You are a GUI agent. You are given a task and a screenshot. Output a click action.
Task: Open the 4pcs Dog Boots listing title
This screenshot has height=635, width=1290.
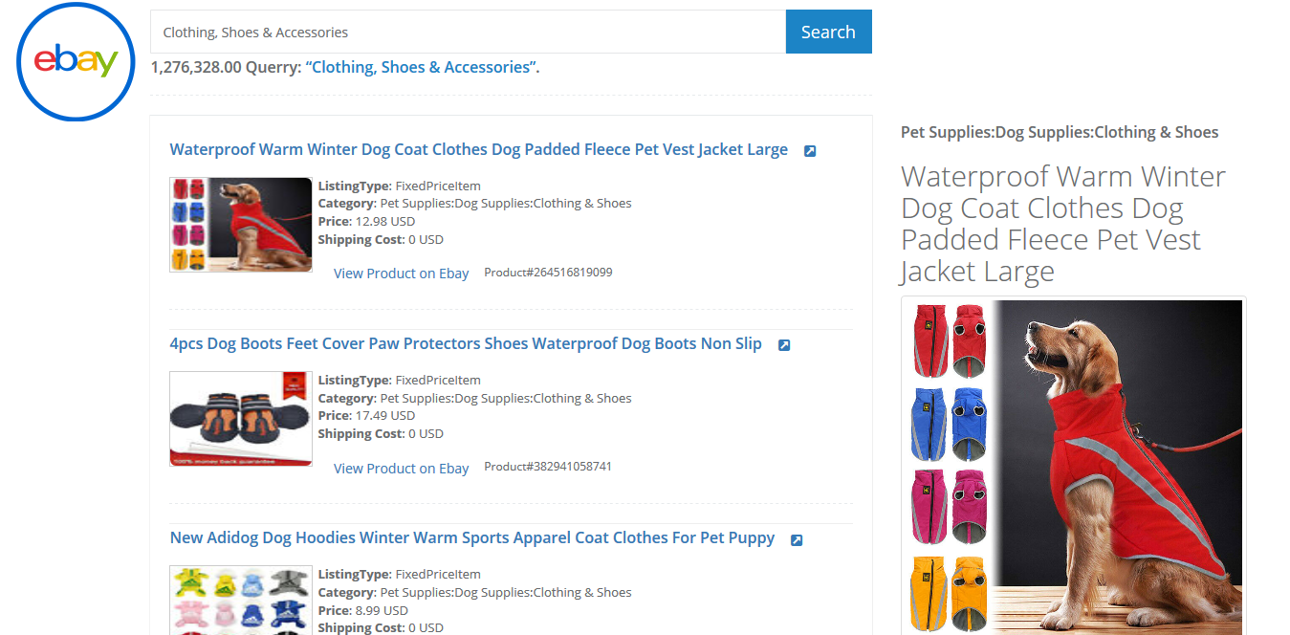point(466,343)
